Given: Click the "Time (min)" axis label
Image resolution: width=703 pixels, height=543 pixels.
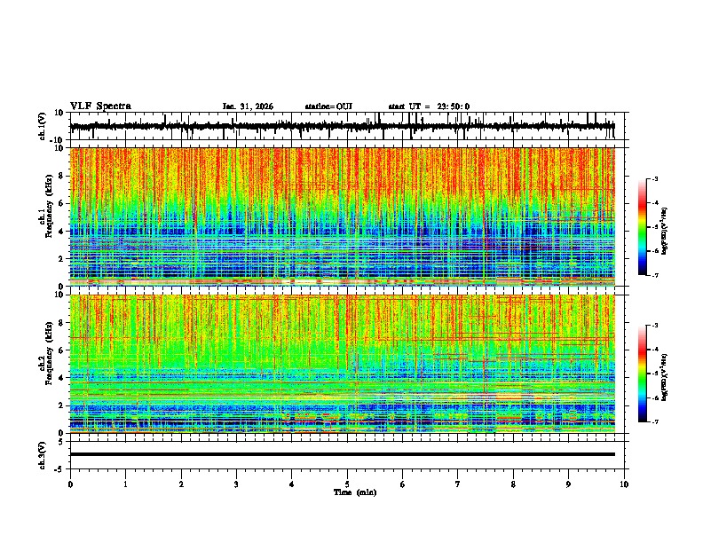Looking at the screenshot, I should 355,492.
